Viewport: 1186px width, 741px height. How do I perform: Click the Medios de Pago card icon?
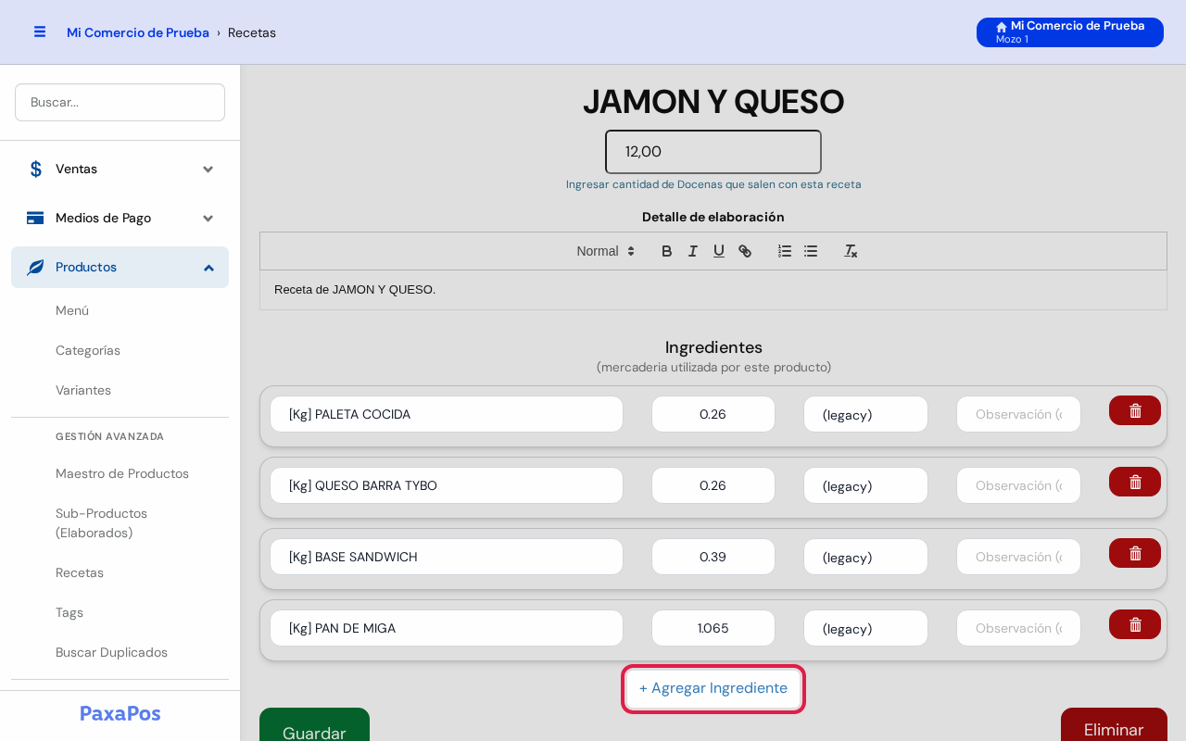point(35,218)
